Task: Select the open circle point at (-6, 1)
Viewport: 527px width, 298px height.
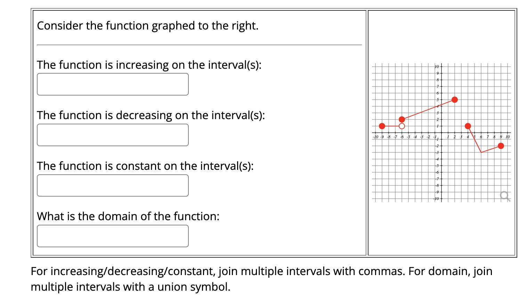Action: coord(403,126)
